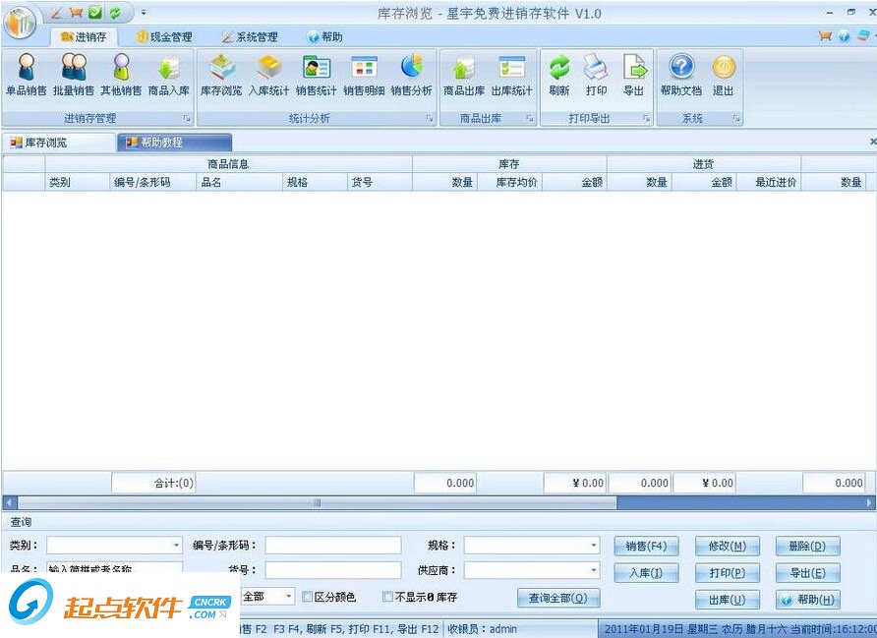Switch to 现金管理 ribbon tab
Image resolution: width=877 pixels, height=638 pixels.
pyautogui.click(x=164, y=37)
